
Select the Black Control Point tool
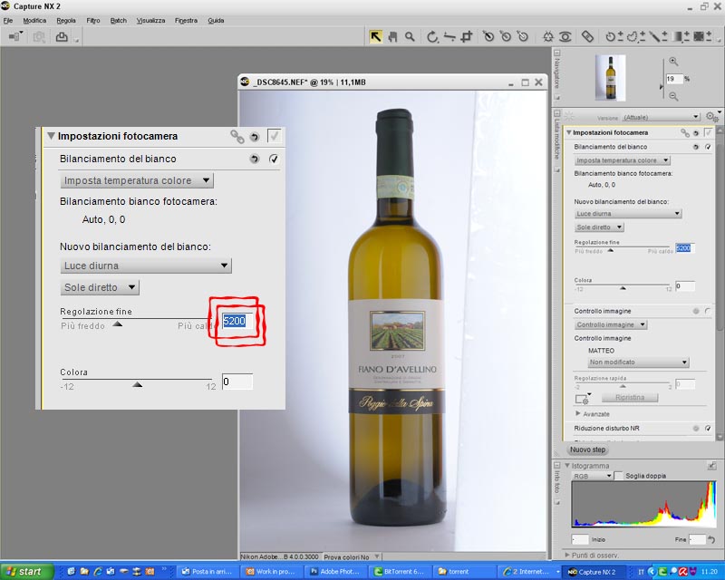(488, 36)
